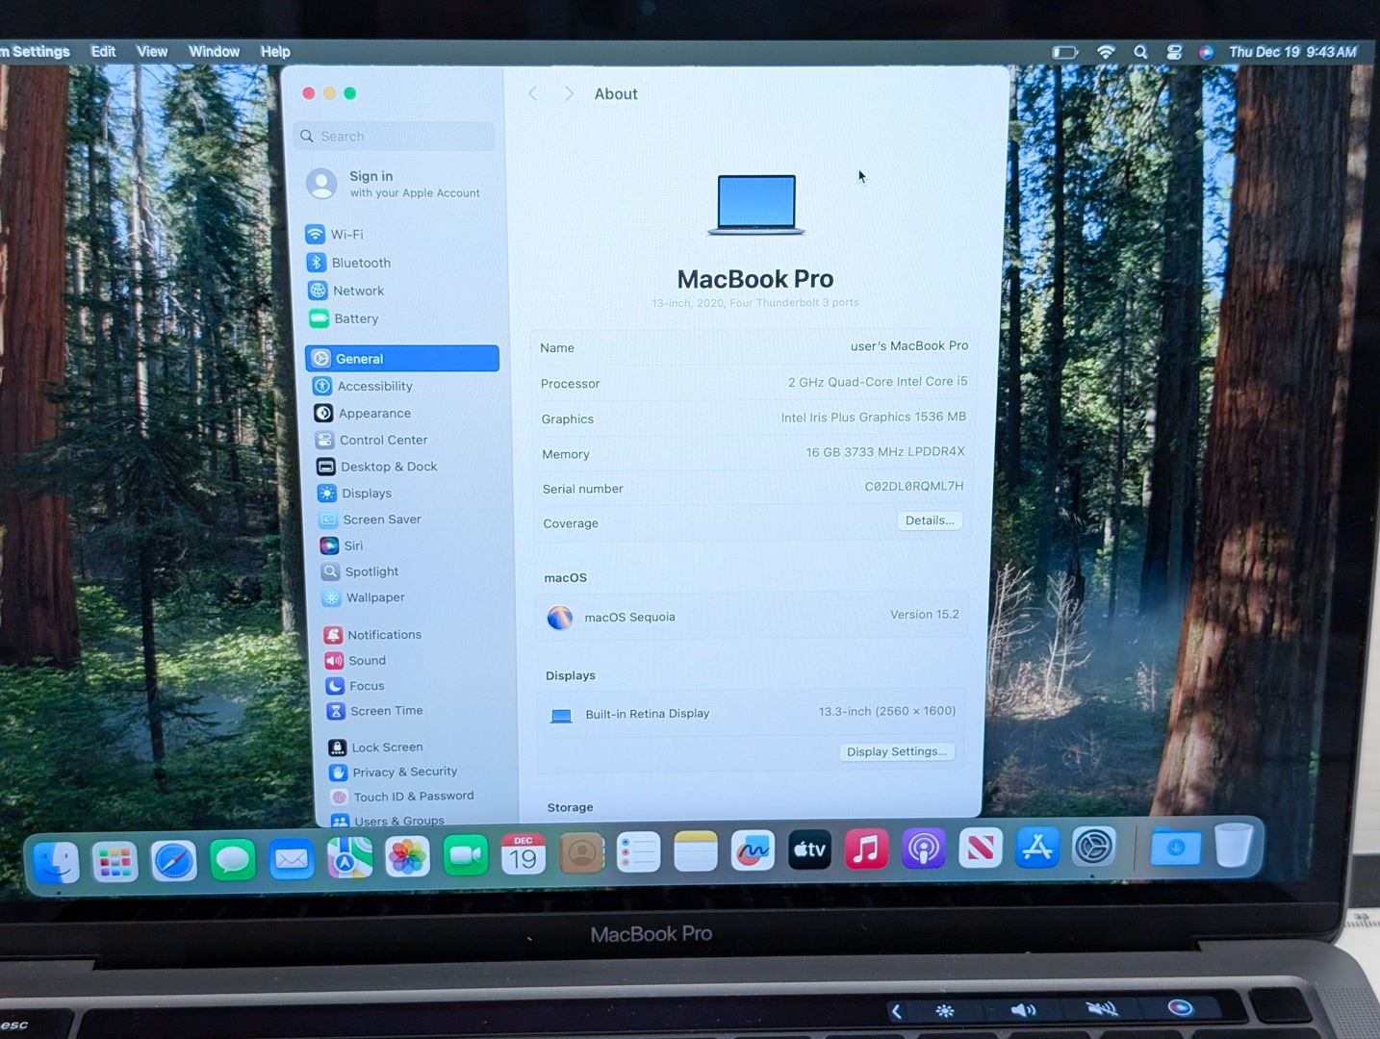Viewport: 1380px width, 1039px height.
Task: Open the View menu
Action: click(x=151, y=52)
